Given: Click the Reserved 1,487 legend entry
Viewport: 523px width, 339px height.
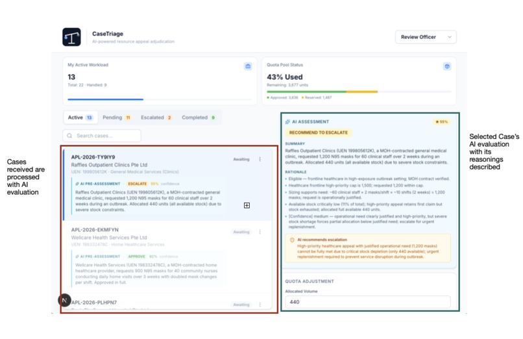Looking at the screenshot, I should click(x=317, y=97).
